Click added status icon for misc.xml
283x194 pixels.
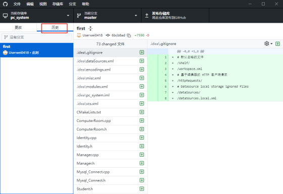coord(142,78)
